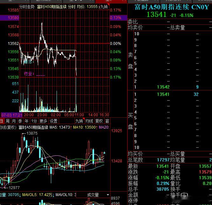Image resolution: width=212 pixels, height=205 pixels.
Task: Click the highlighted 13580 price axis label
Action: point(13,18)
